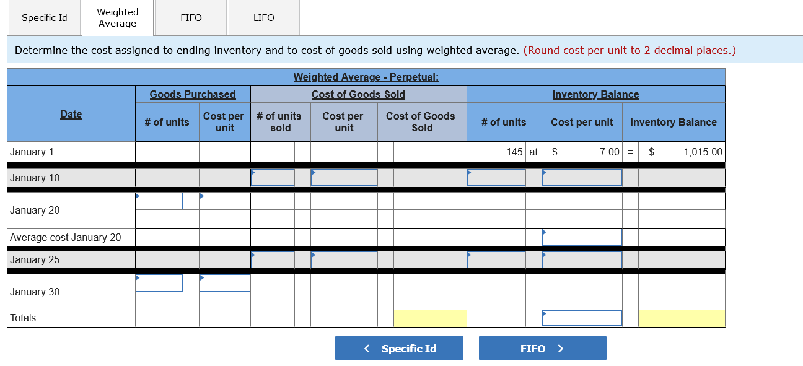Select the # of units sold column header
This screenshot has height=366, width=803.
point(279,121)
